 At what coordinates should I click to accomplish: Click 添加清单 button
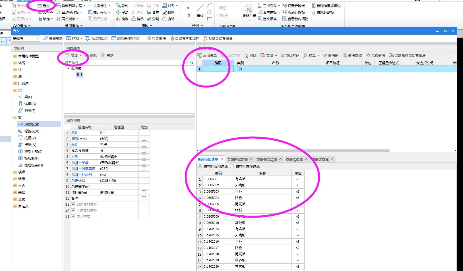[207, 55]
